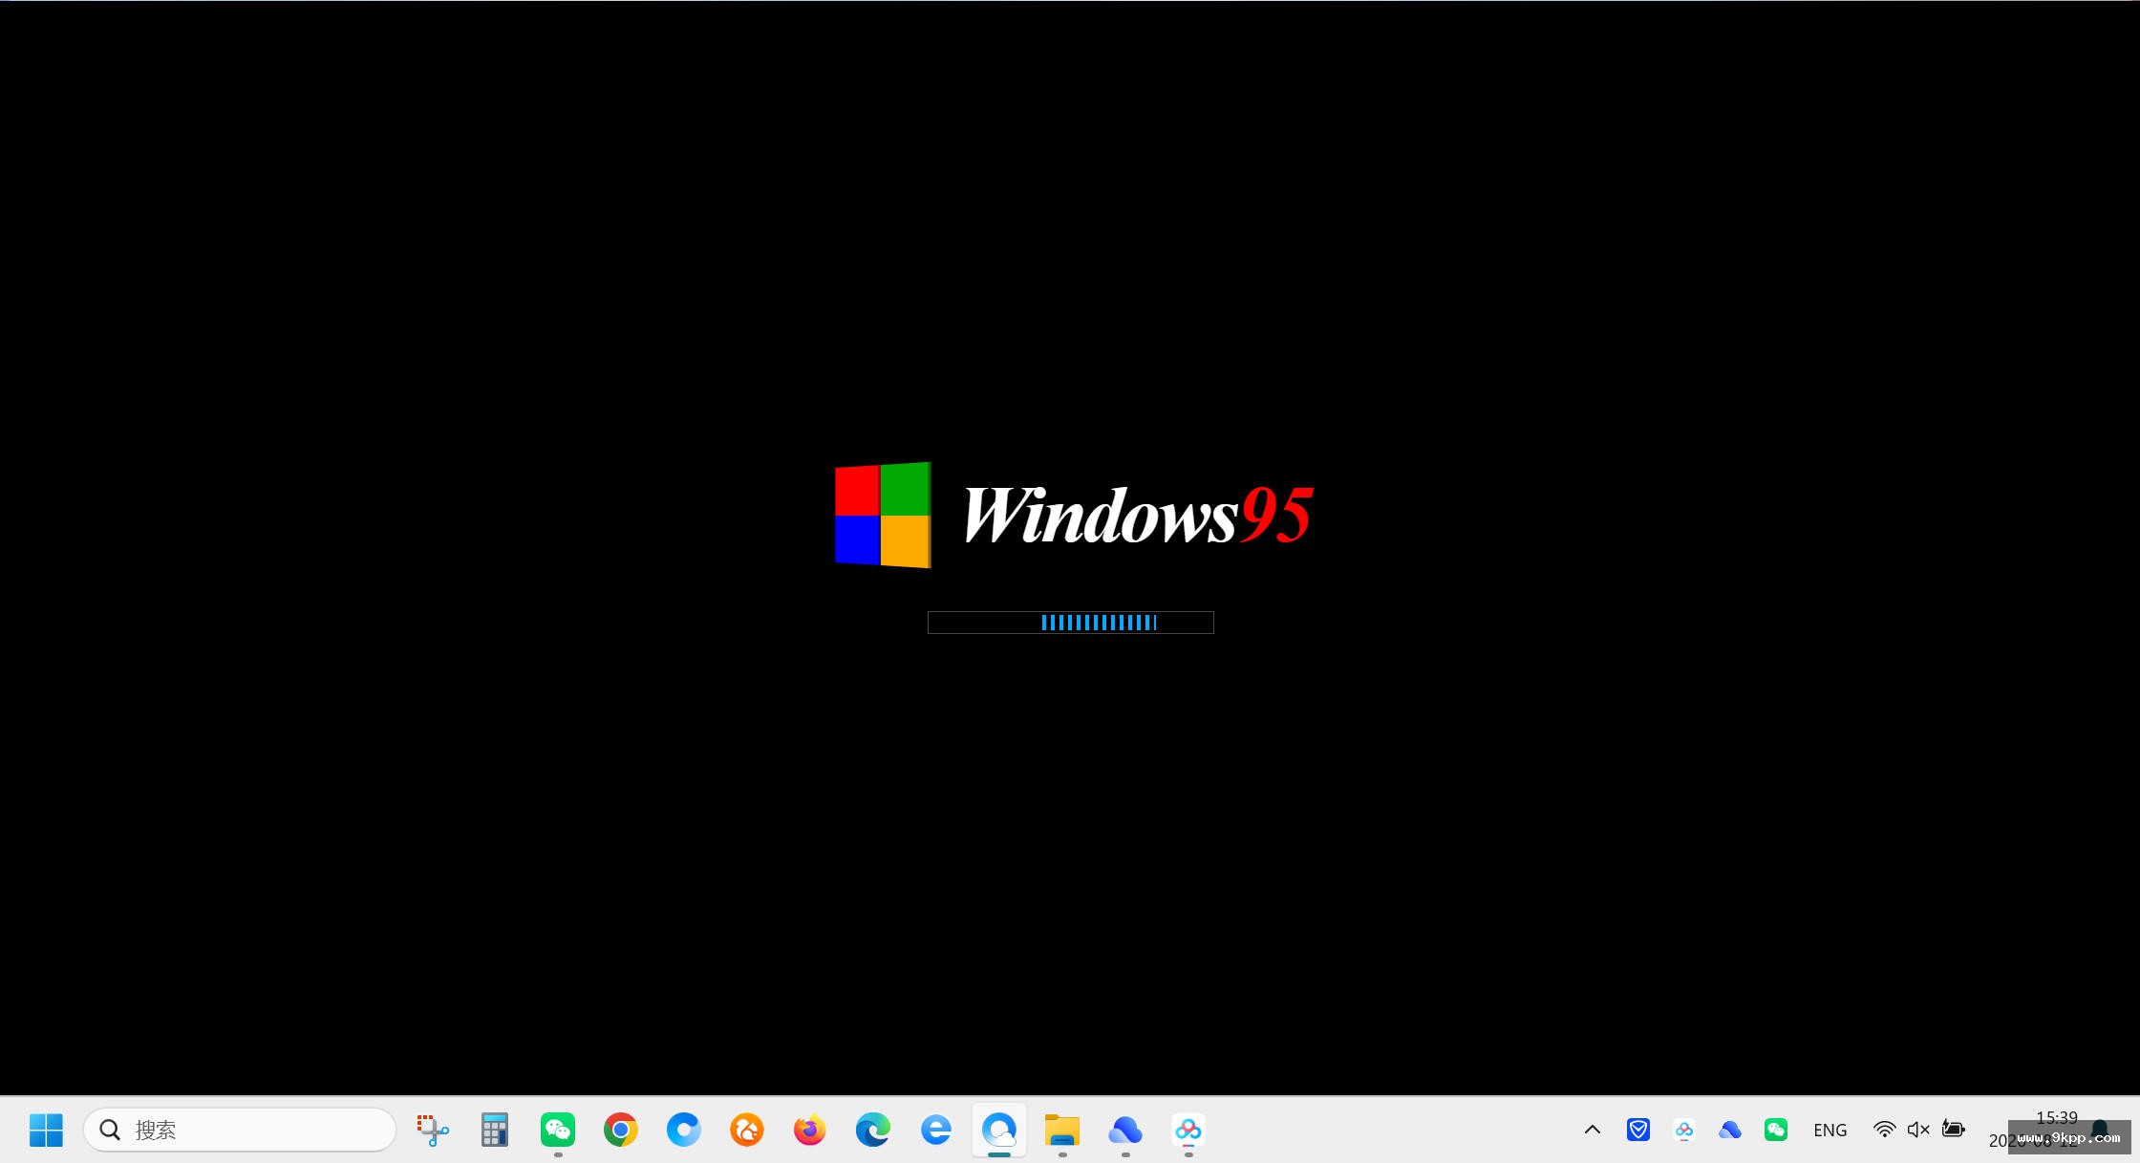Launch Firefox from the taskbar
Image resolution: width=2140 pixels, height=1163 pixels.
810,1130
